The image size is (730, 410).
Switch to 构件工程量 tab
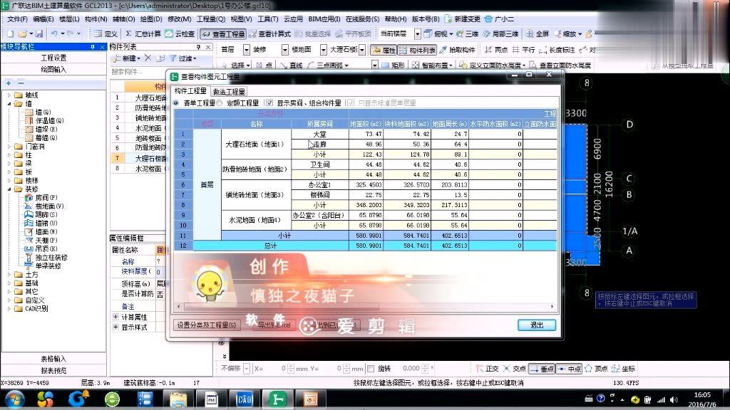[x=190, y=91]
